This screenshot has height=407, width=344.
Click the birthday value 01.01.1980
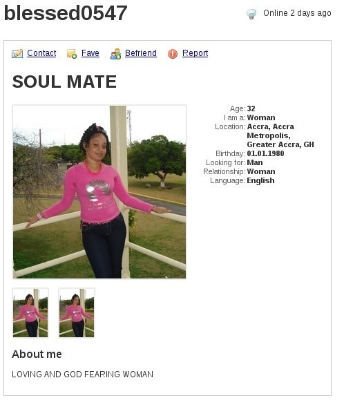click(265, 153)
